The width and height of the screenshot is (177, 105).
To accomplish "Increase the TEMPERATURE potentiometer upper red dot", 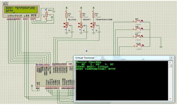I will point(91,24).
